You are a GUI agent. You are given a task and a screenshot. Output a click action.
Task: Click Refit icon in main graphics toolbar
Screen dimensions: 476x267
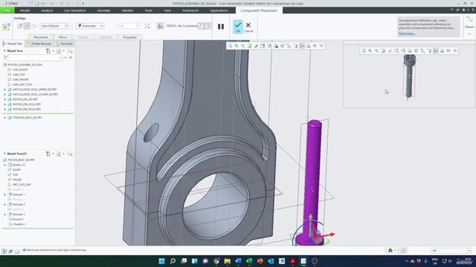click(230, 46)
